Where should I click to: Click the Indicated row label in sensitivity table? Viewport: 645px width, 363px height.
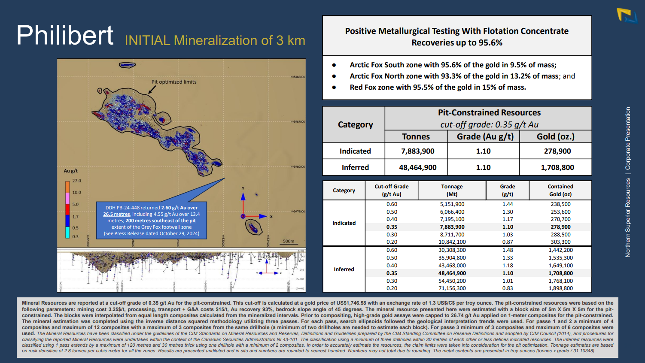tap(344, 223)
